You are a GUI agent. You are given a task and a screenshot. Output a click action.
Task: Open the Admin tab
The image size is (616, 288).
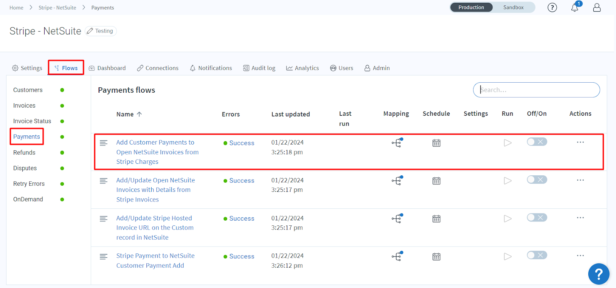pyautogui.click(x=377, y=68)
